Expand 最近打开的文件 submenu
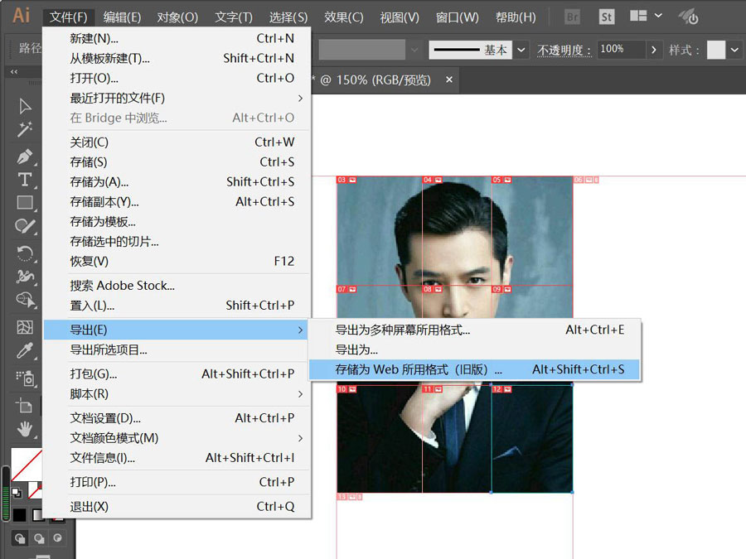 click(300, 99)
